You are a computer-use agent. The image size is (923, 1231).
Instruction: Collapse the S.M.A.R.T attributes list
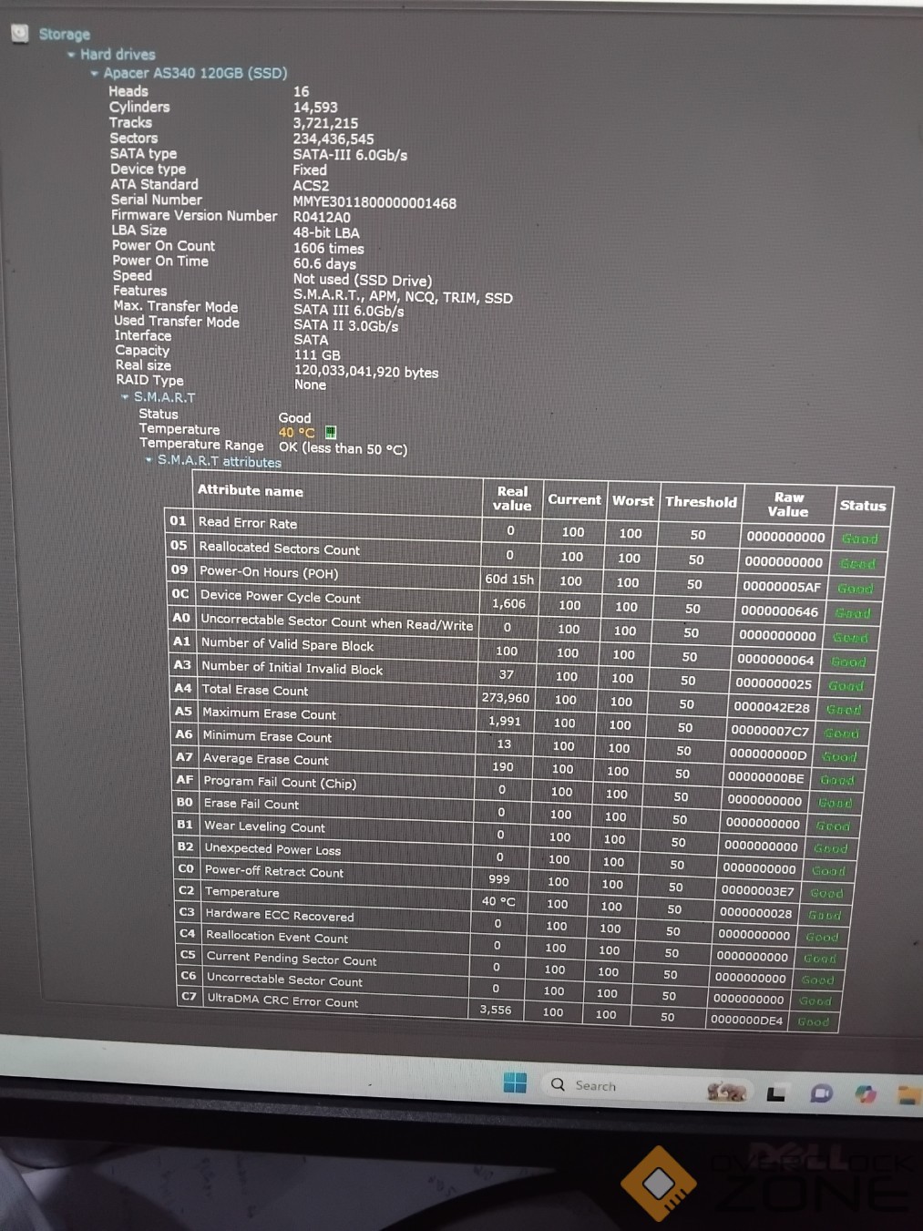[149, 460]
